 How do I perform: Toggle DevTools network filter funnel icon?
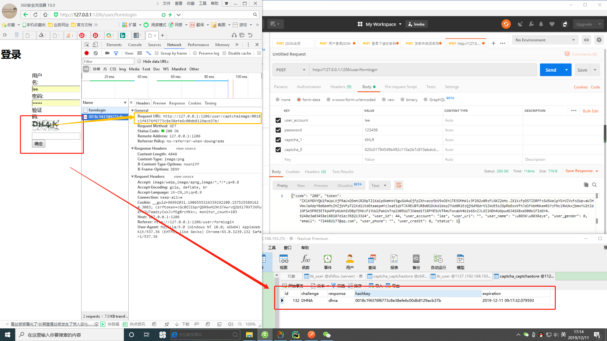pos(116,53)
